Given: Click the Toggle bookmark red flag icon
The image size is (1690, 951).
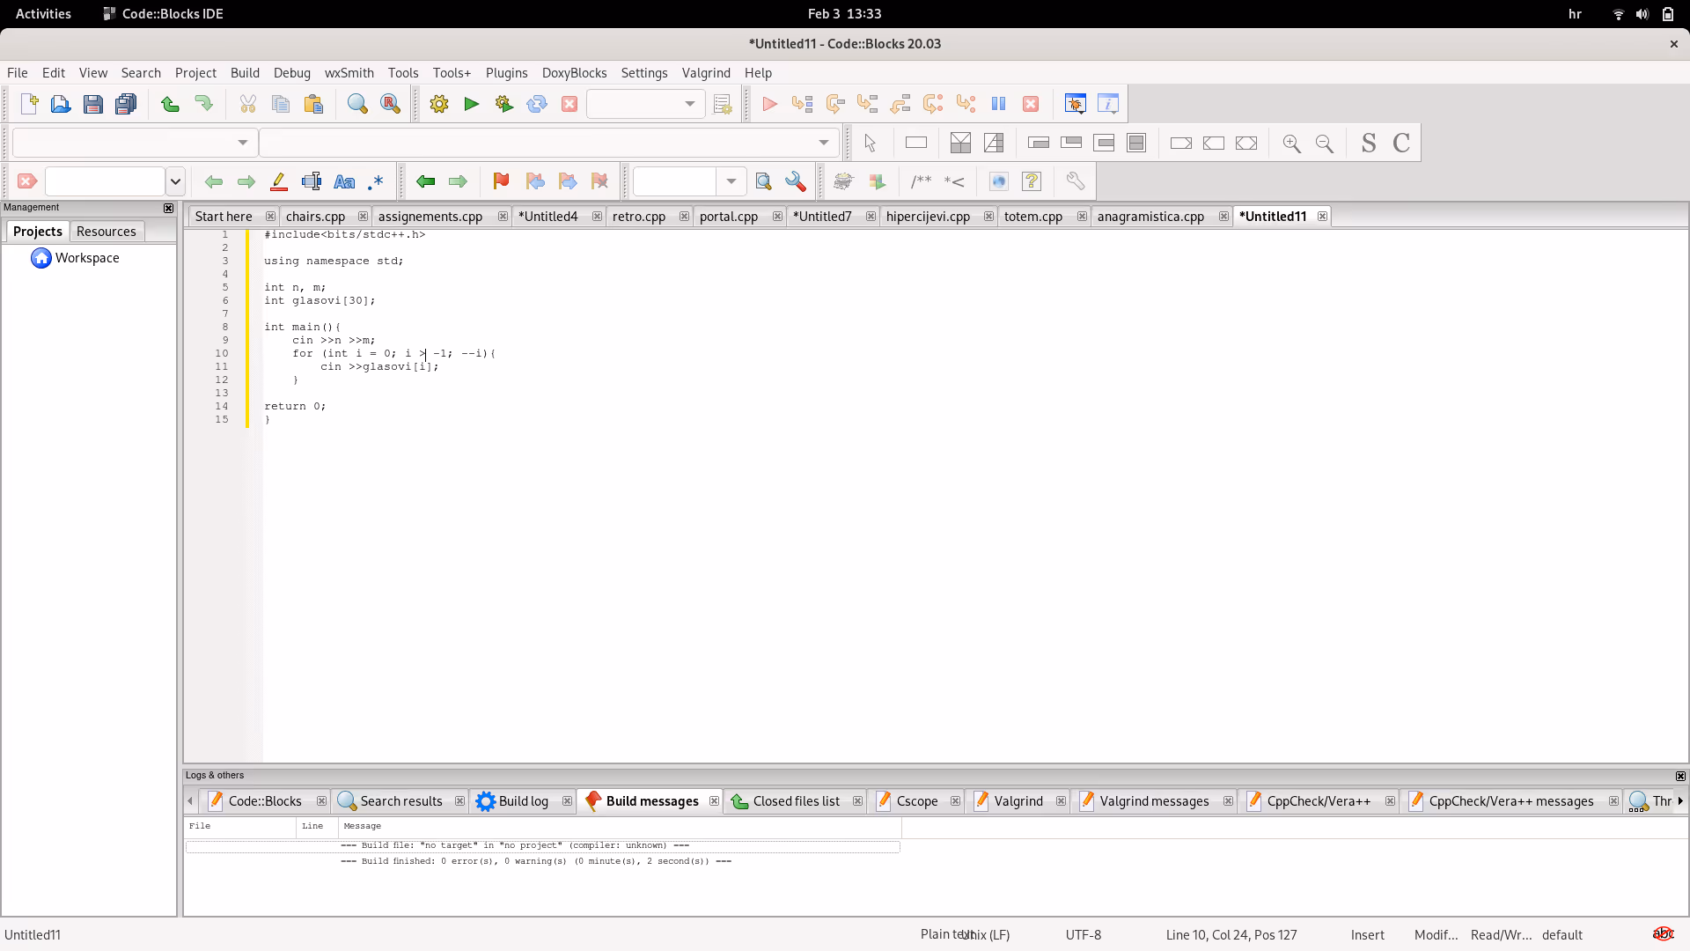Looking at the screenshot, I should [501, 181].
